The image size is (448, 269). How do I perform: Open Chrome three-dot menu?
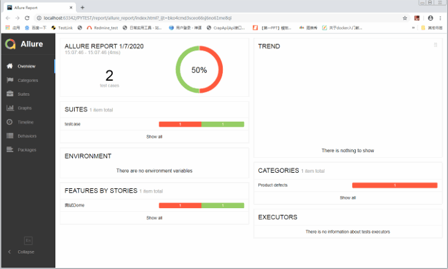pyautogui.click(x=441, y=18)
